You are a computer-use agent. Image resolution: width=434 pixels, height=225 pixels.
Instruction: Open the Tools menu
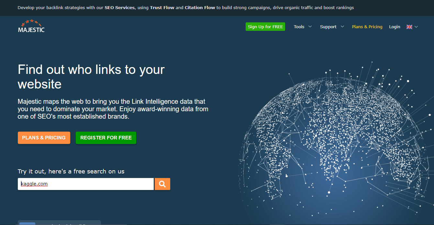coord(299,27)
